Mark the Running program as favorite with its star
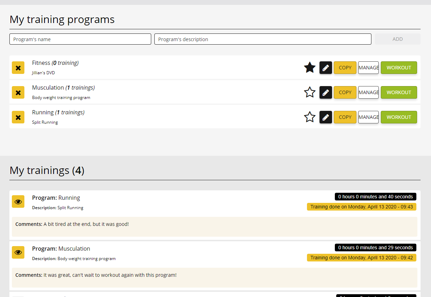431x297 pixels. (310, 117)
